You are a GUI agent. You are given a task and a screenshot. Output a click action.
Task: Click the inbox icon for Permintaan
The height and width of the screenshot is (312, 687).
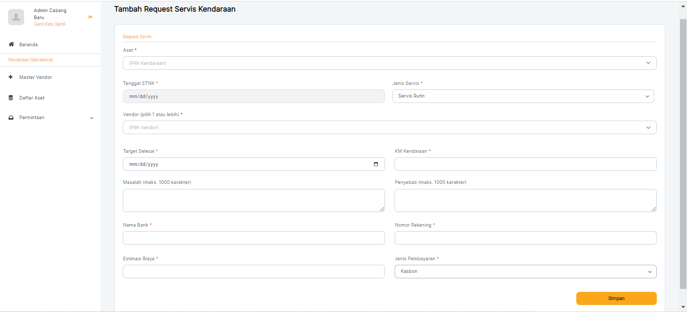point(11,118)
